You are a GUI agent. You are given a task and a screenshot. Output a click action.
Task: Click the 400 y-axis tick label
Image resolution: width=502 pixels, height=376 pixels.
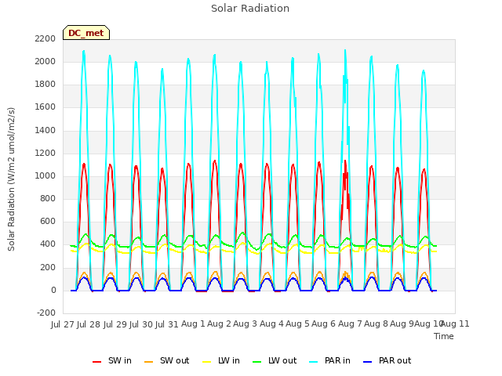(48, 244)
